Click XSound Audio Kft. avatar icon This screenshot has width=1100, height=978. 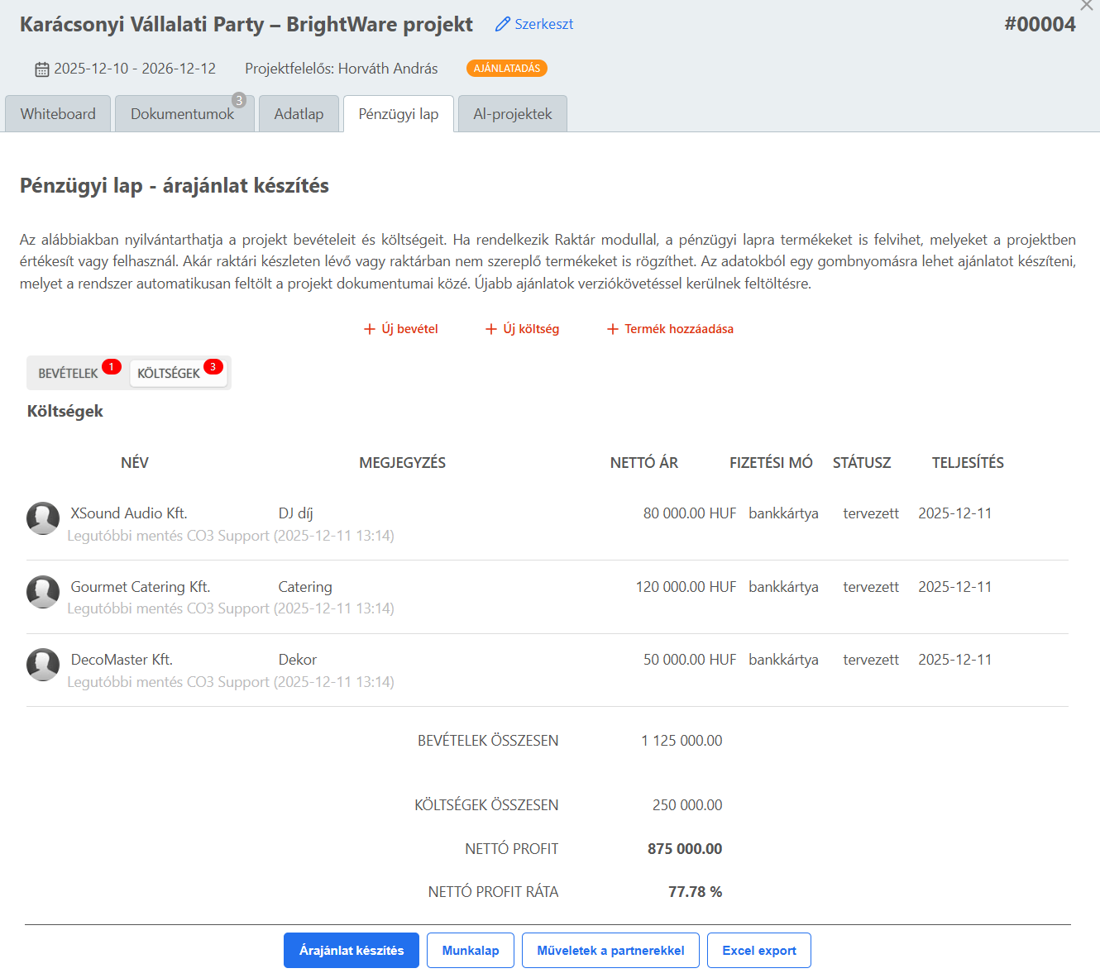click(43, 518)
